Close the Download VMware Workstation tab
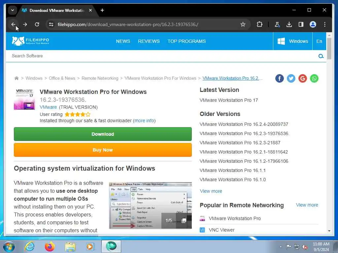 (90, 10)
